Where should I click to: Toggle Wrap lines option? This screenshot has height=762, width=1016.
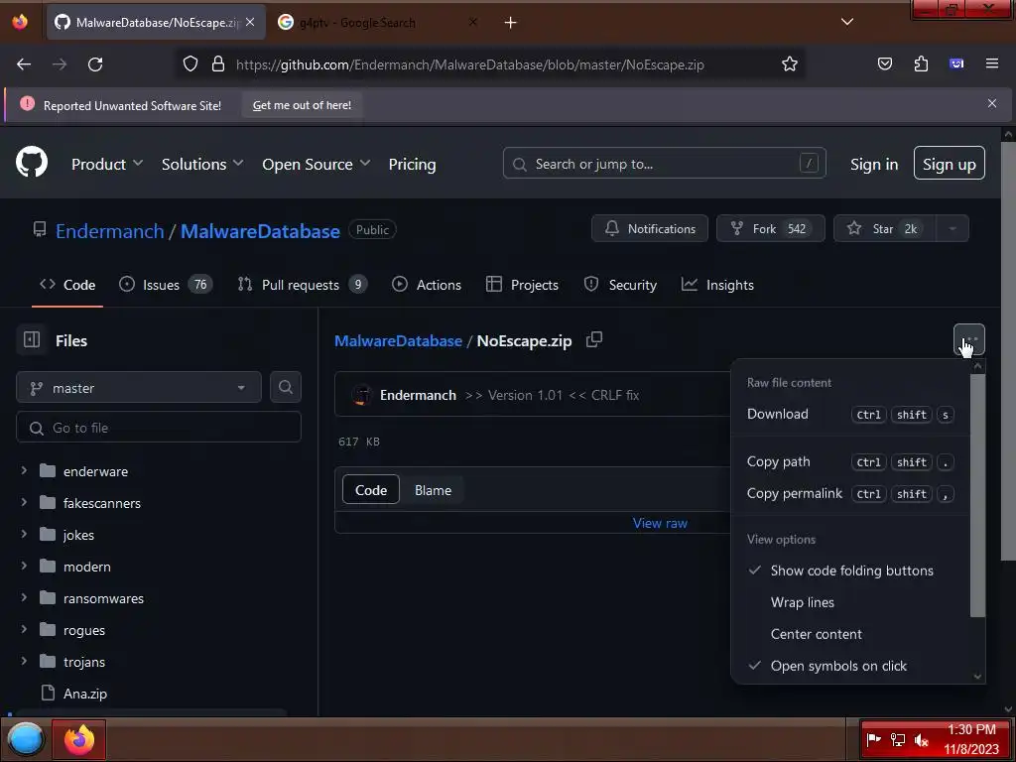[x=802, y=602]
